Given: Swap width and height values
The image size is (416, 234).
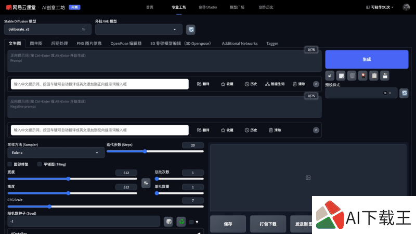Looking at the screenshot, I should point(146,183).
